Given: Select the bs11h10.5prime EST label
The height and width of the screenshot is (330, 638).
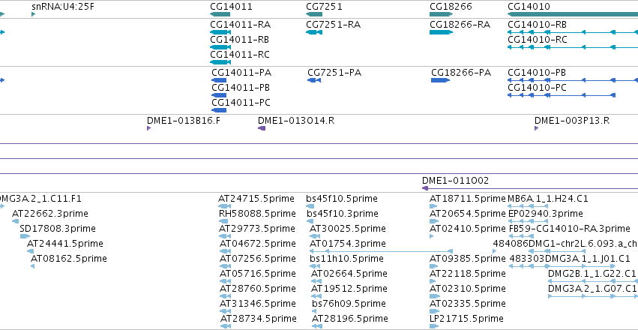Looking at the screenshot, I should (346, 259).
